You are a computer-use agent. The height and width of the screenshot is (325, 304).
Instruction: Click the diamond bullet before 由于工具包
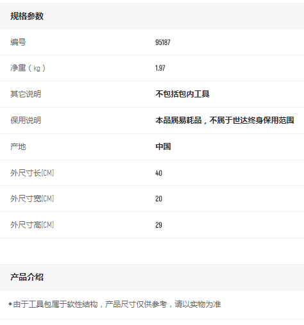point(10,304)
